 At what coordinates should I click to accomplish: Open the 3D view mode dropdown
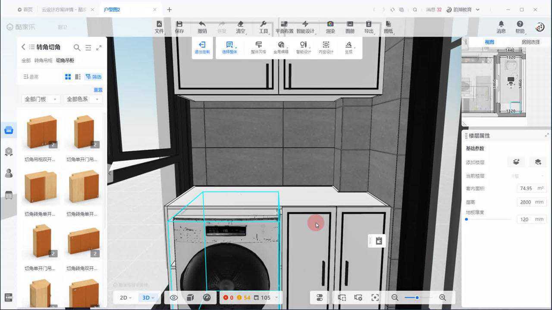[x=148, y=298]
